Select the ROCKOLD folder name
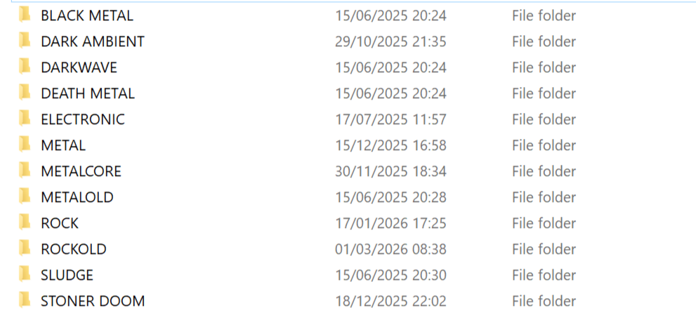 [73, 249]
